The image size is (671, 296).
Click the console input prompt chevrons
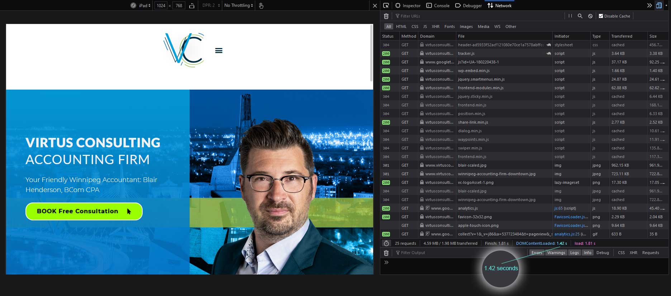(x=386, y=262)
